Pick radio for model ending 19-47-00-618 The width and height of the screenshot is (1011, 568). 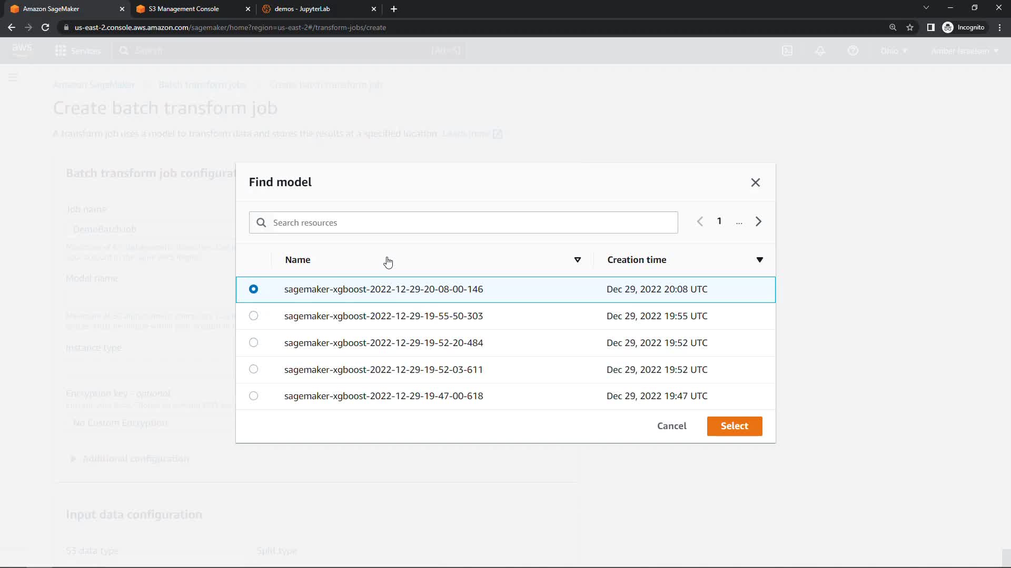253,396
